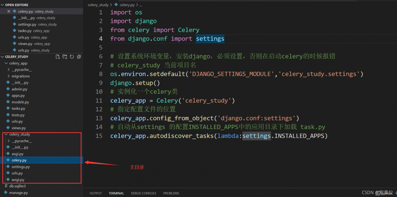Open db.sqlite3 file
Screen dimensions: 397x197
(x=42, y=186)
